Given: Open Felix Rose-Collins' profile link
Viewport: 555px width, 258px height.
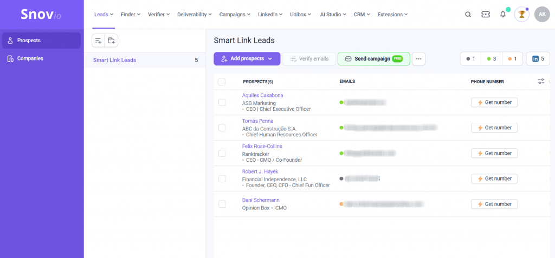Looking at the screenshot, I should point(262,147).
